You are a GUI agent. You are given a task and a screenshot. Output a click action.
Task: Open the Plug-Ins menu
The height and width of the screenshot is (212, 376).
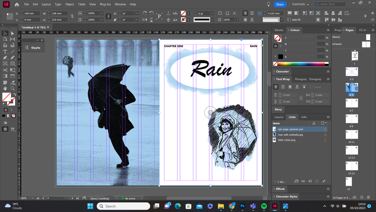coord(105,4)
